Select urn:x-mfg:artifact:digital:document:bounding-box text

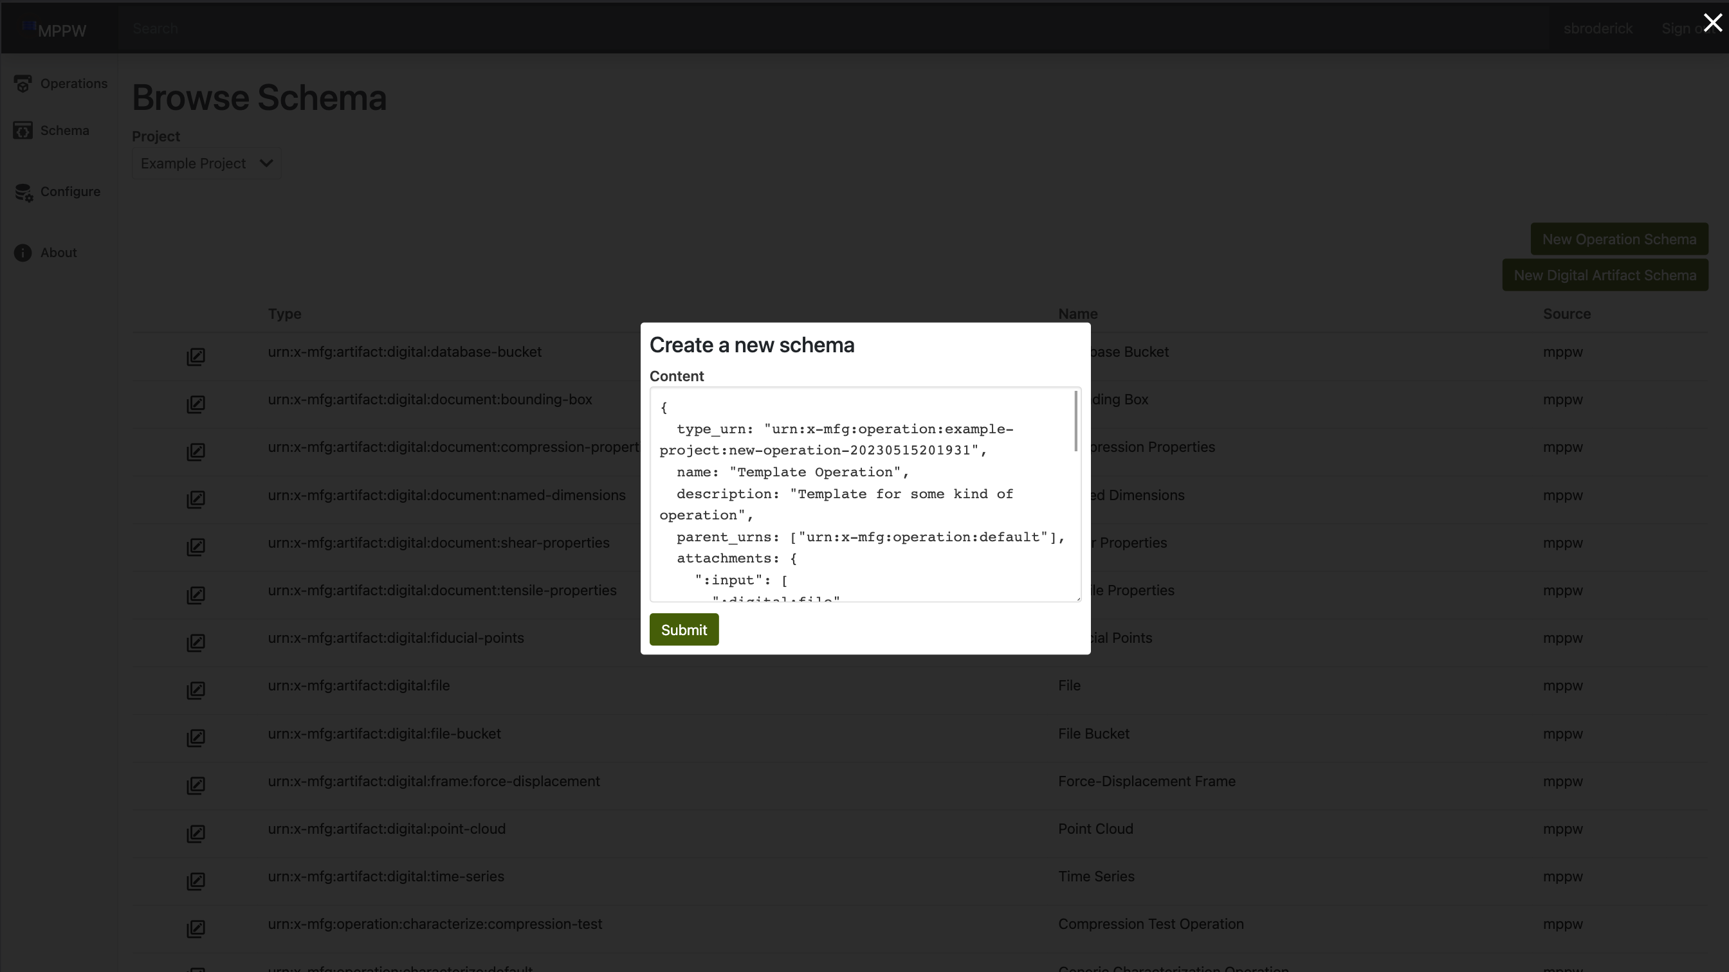pyautogui.click(x=430, y=400)
